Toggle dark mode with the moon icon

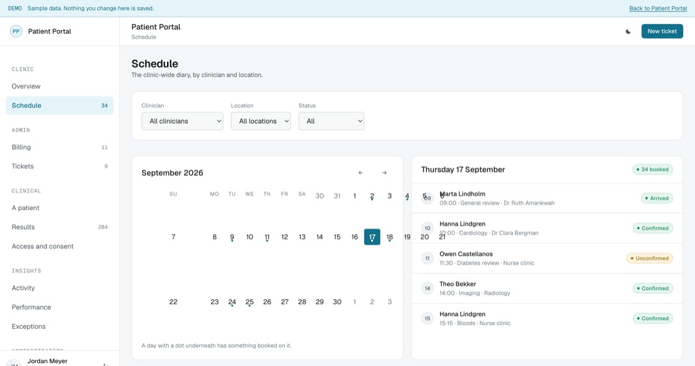pos(628,32)
